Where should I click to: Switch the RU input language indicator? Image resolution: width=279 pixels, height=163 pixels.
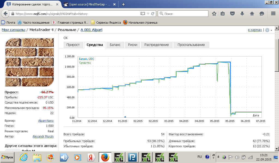pyautogui.click(x=200, y=157)
